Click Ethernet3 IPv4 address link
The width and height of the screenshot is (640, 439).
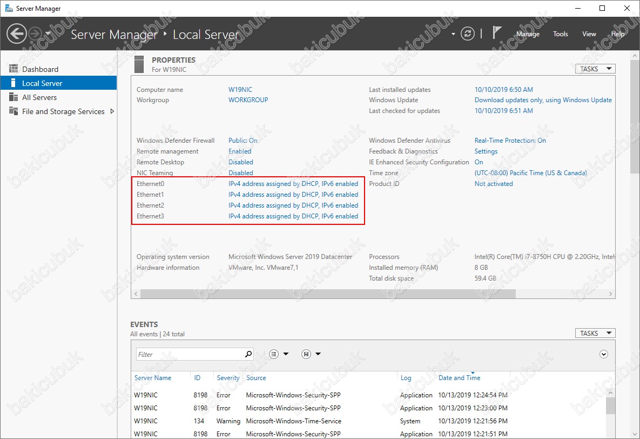click(x=293, y=216)
